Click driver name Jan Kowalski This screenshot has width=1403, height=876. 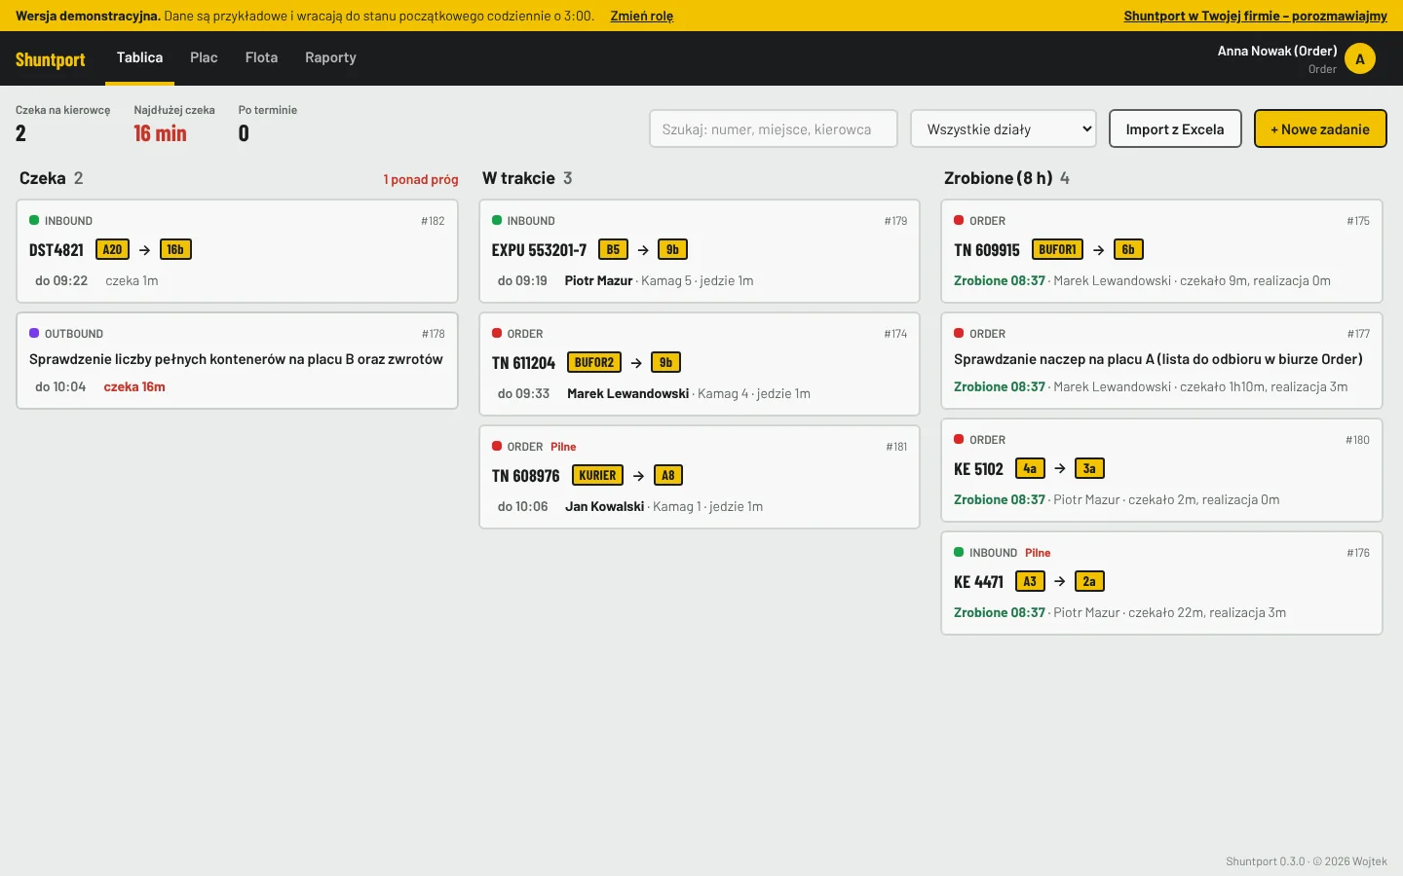point(605,506)
